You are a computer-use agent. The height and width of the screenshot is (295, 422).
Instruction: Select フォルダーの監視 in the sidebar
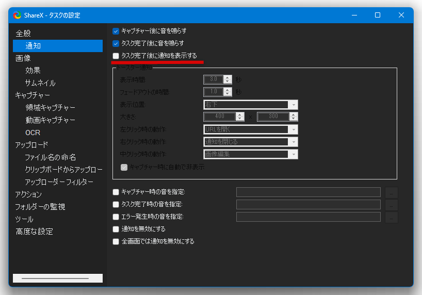[40, 207]
